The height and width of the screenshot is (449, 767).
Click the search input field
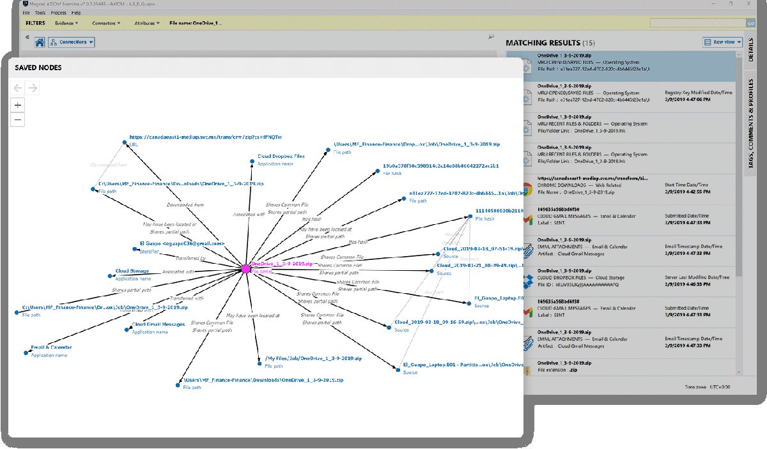[697, 23]
